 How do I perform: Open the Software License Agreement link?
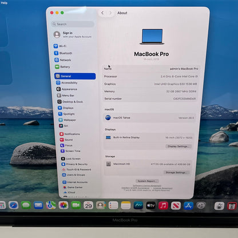147,185
